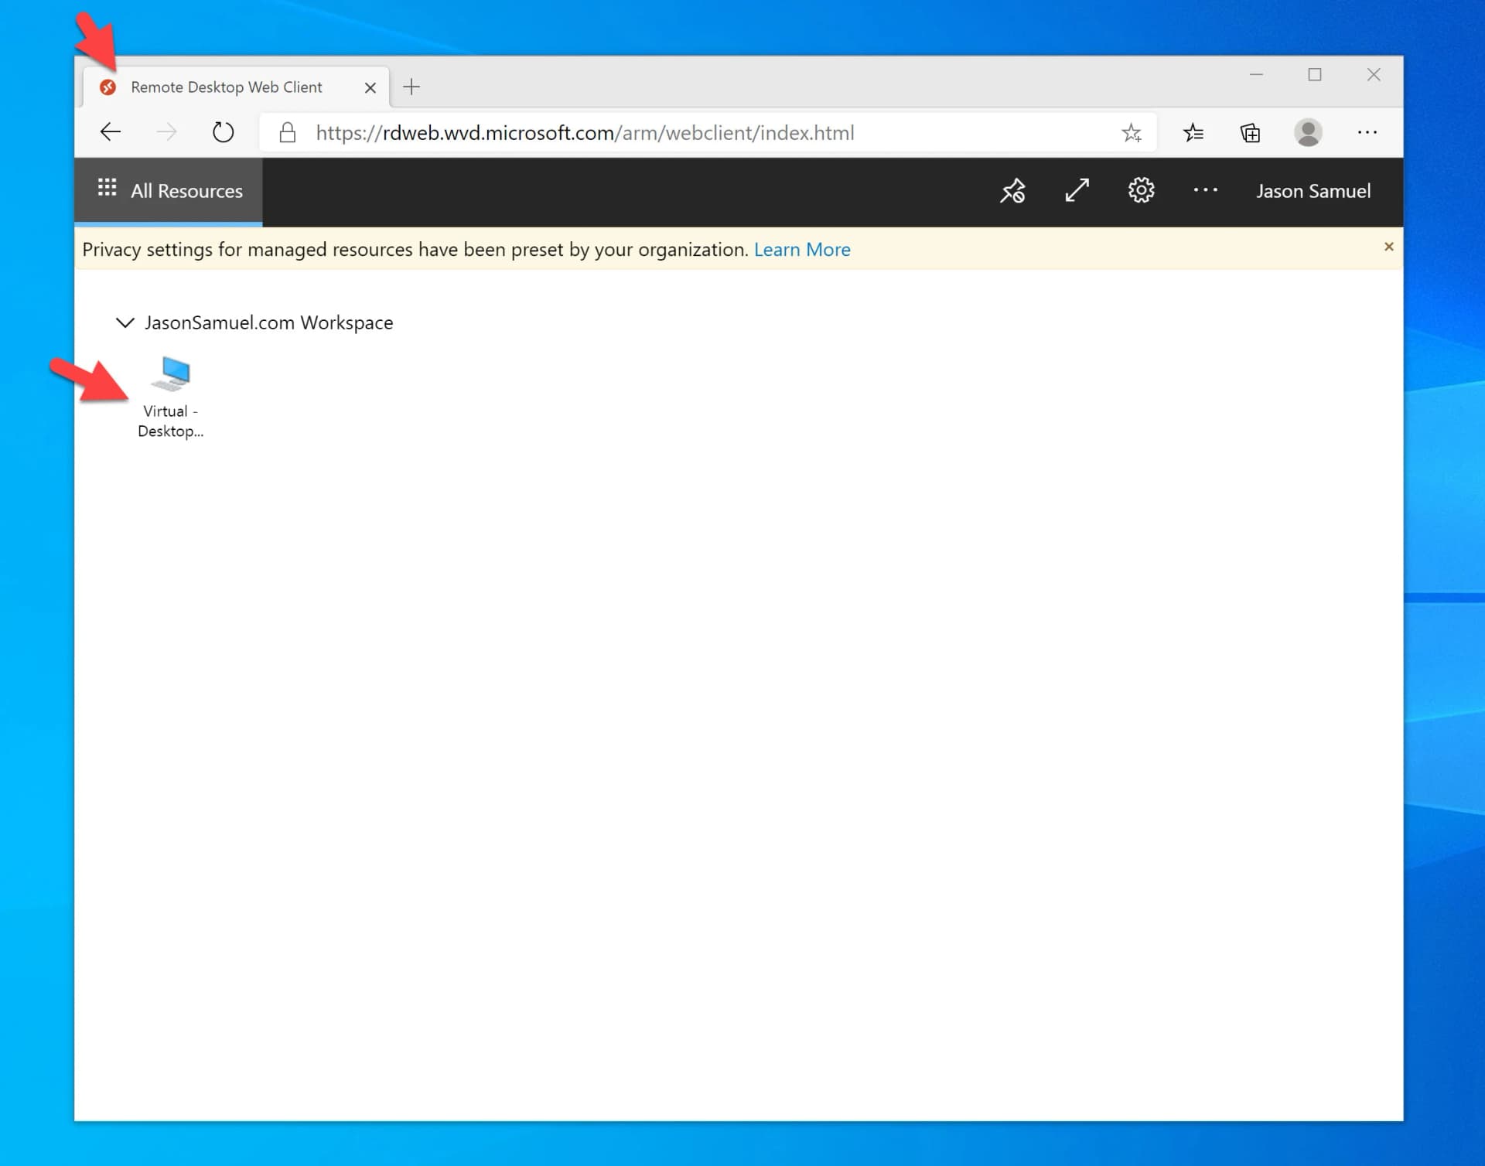Enter full screen with the diagonal arrows icon
The image size is (1485, 1166).
pyautogui.click(x=1077, y=191)
